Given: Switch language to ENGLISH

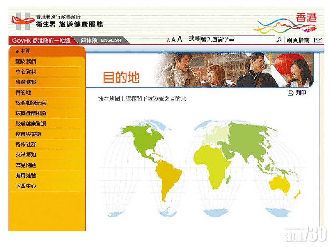Looking at the screenshot, I should 111,40.
